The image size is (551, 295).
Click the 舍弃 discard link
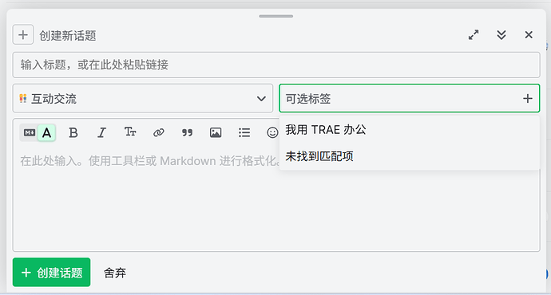(115, 273)
